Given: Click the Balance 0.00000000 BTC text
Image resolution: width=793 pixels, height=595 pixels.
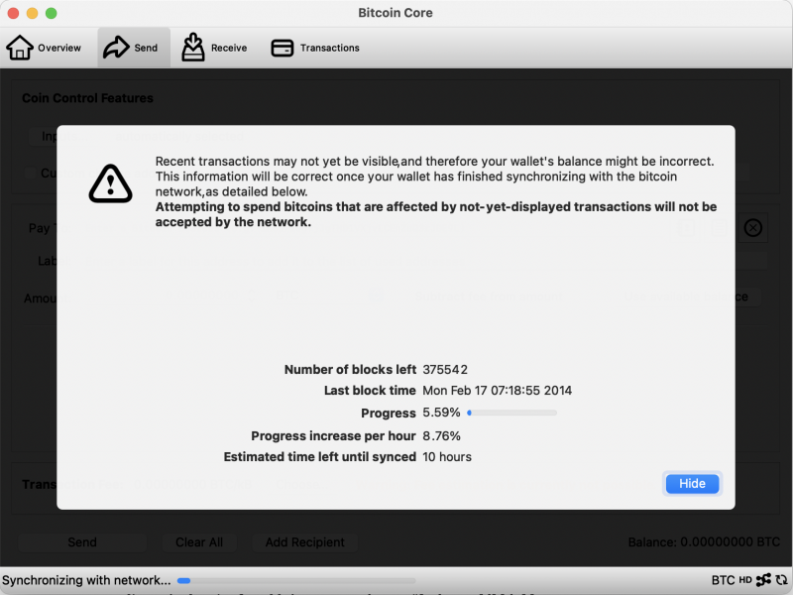Looking at the screenshot, I should (x=704, y=542).
